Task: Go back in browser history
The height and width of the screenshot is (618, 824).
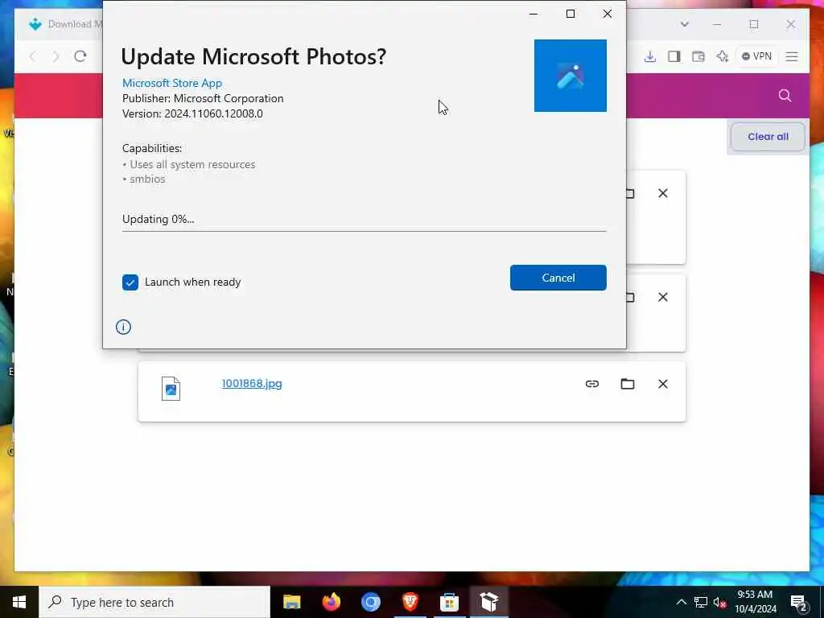Action: point(32,56)
